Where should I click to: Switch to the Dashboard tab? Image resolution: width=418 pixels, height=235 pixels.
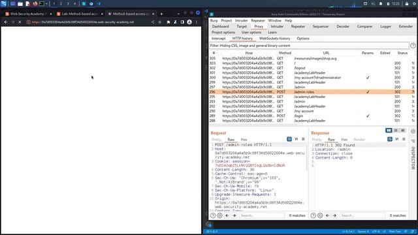221,26
